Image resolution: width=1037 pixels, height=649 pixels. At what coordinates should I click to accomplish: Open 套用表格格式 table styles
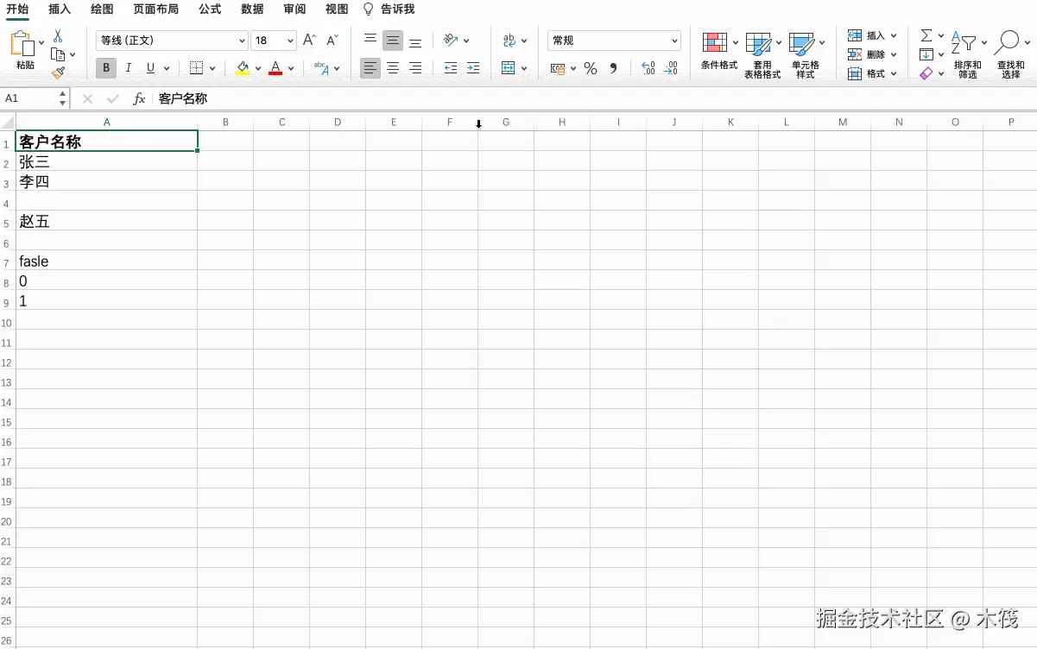tap(762, 55)
